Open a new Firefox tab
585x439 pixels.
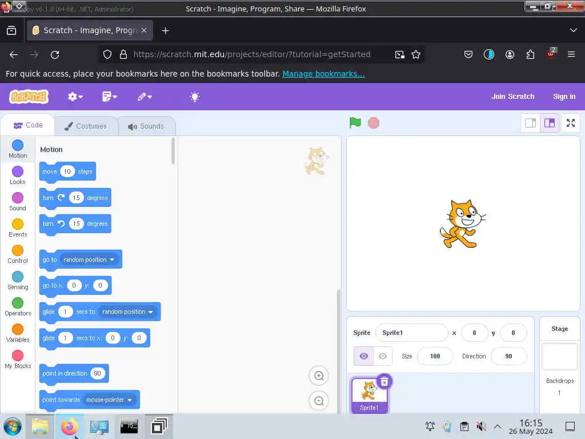(165, 31)
